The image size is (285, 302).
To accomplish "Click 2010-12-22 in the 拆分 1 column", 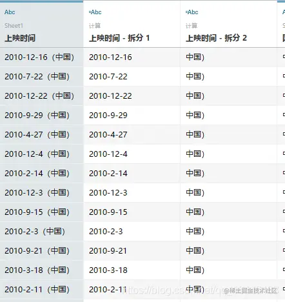I will point(110,96).
